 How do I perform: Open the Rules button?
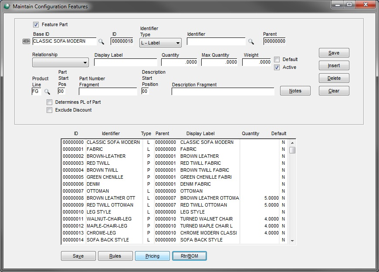[x=115, y=256]
